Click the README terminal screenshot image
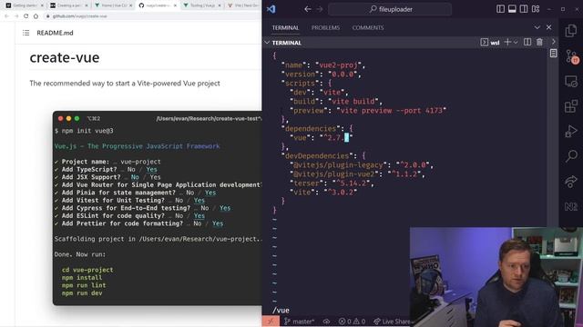Screen dimensions: 583x327 [x=158, y=208]
